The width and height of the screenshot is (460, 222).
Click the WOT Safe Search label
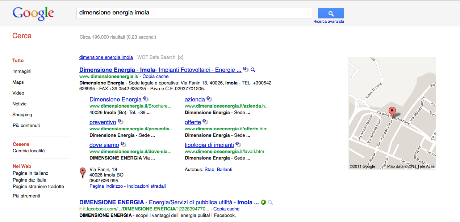[x=156, y=57]
